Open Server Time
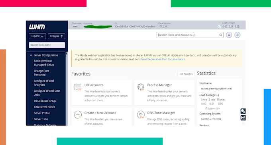The height and width of the screenshot is (145, 271). 41,119
